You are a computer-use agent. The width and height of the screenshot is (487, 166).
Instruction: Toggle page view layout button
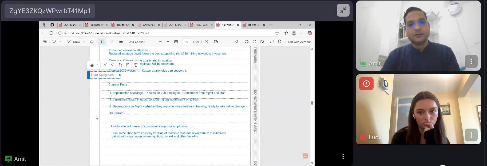(216, 42)
